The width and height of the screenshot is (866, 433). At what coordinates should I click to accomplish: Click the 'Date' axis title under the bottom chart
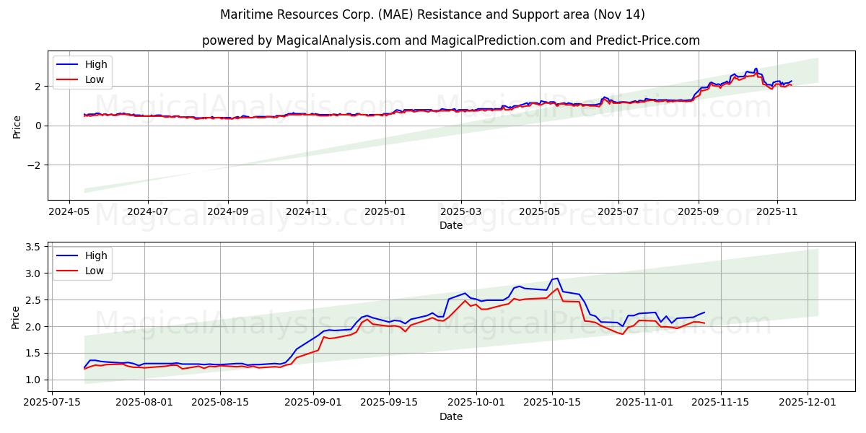[x=451, y=417]
